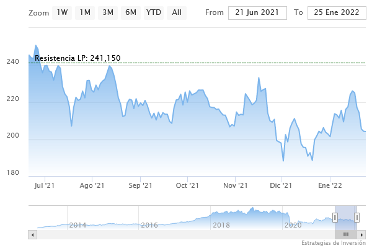Click the navigator right handle

point(356,217)
